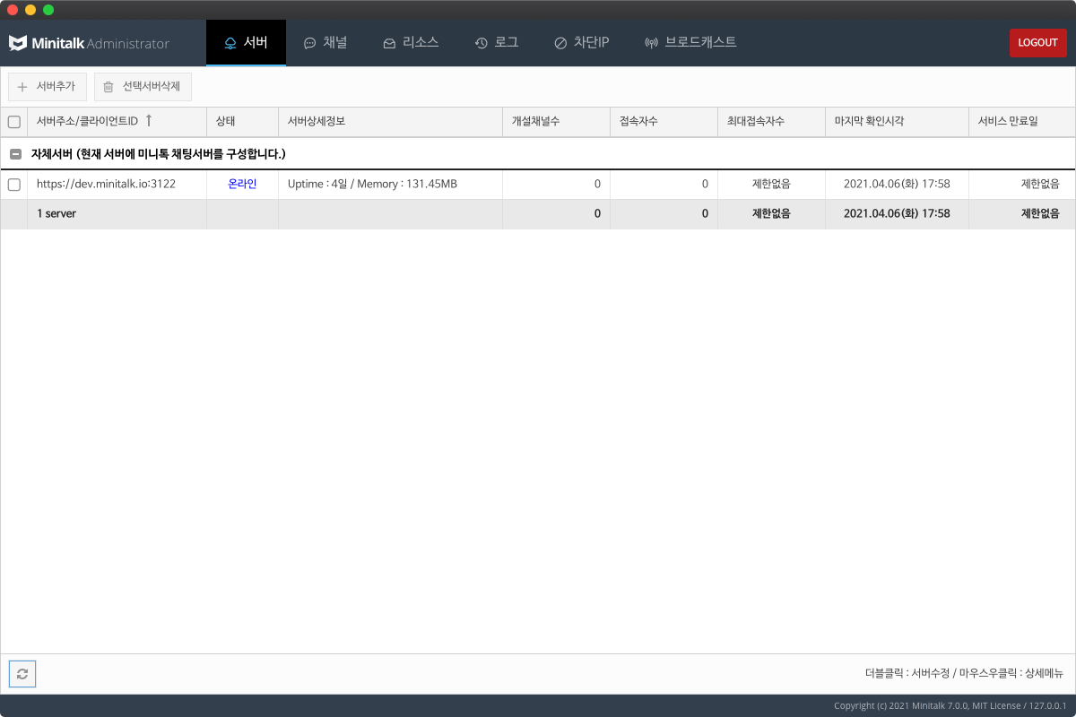Click the 선택서버삭제 button
This screenshot has width=1076, height=717.
coord(143,87)
